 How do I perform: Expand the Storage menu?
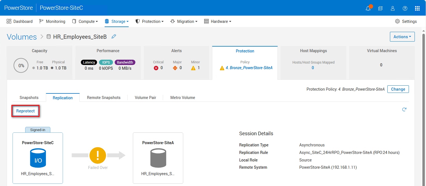117,21
